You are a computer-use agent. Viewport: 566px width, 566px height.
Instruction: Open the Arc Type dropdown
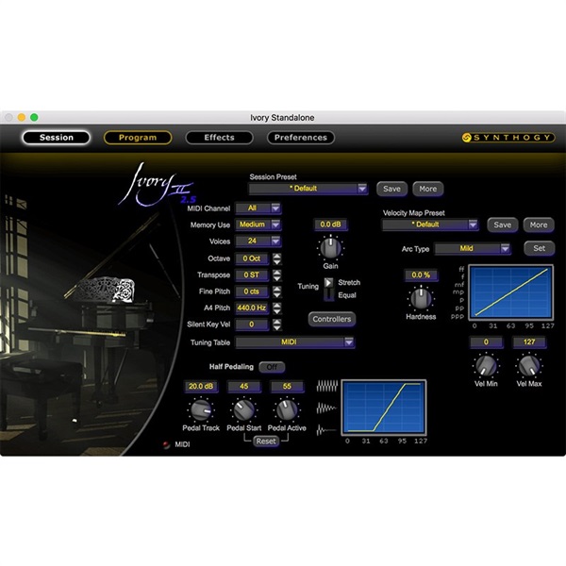(x=473, y=248)
